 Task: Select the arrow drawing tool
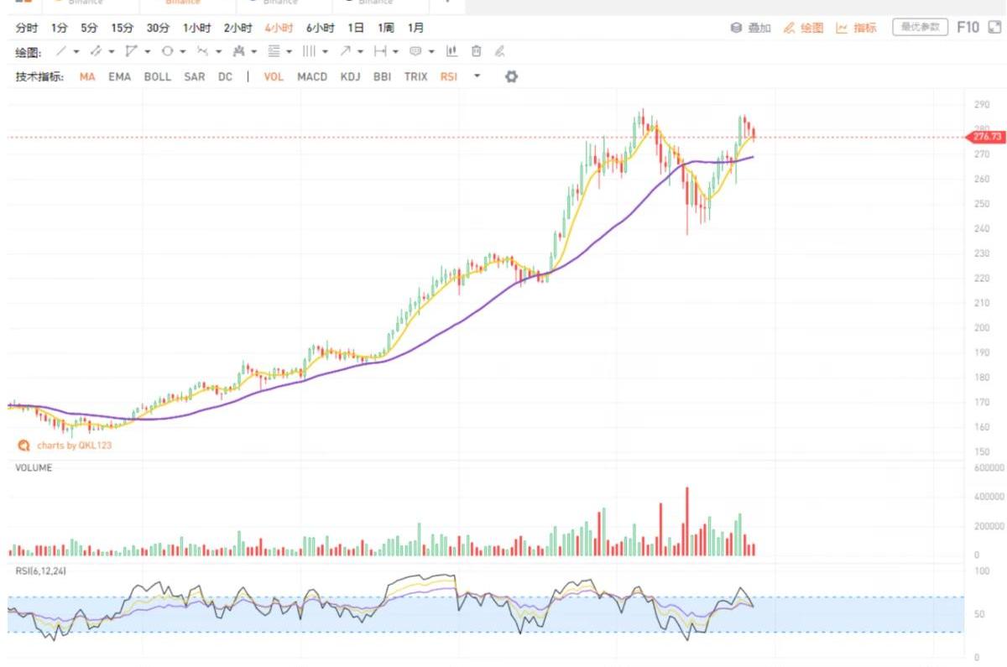[345, 51]
